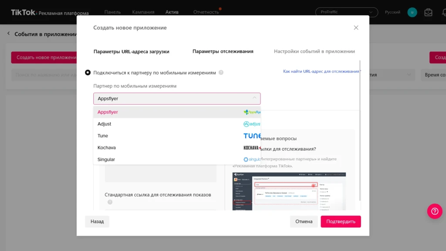Open the Отчетность menu in the top bar
The image size is (446, 251).
click(206, 12)
